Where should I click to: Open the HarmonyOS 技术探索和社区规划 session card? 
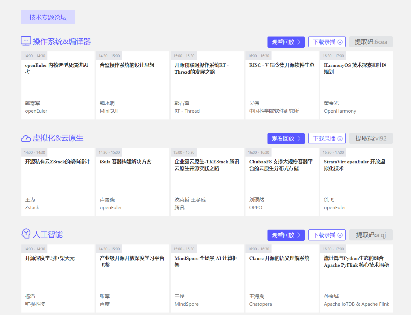click(356, 86)
